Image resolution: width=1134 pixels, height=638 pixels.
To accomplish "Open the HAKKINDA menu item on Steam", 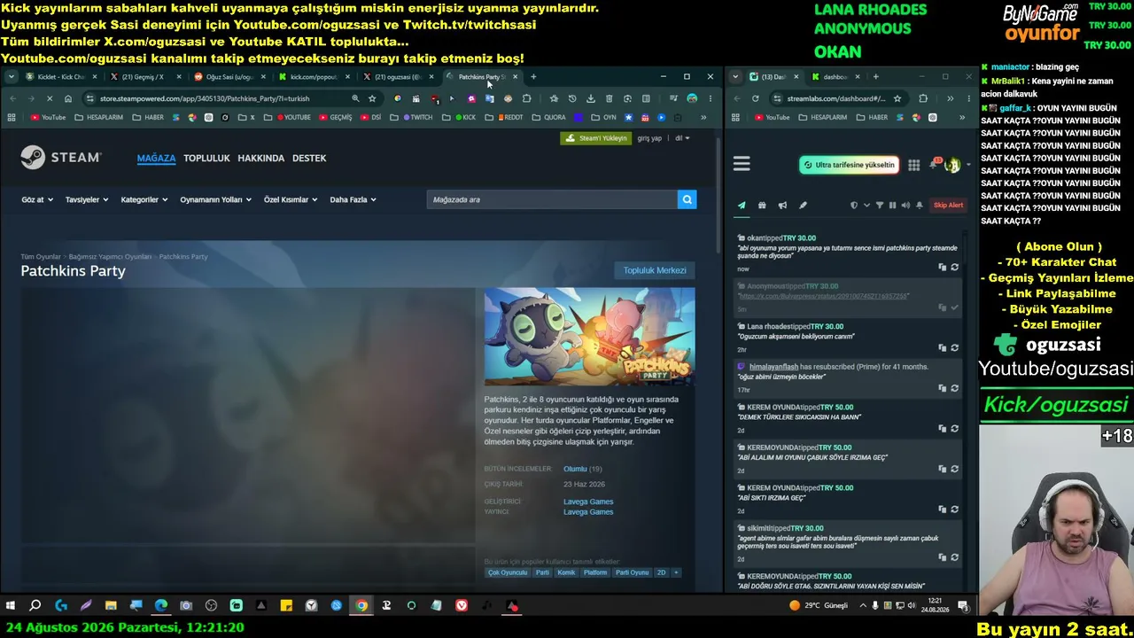I will coord(261,158).
